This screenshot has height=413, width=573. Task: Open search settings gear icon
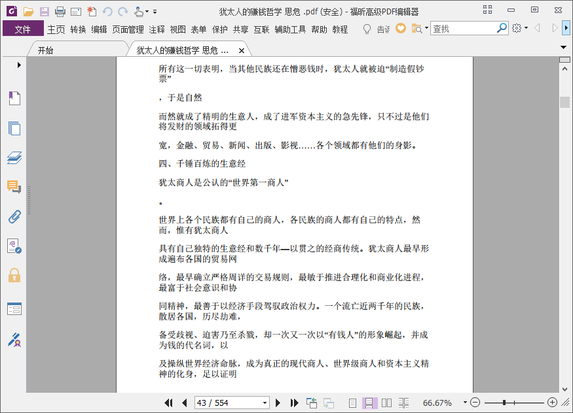tap(517, 28)
